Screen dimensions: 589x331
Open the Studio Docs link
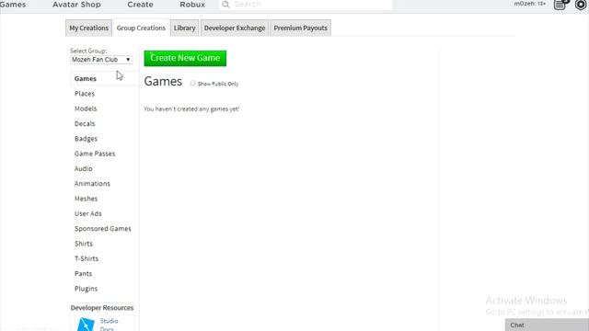tap(109, 325)
